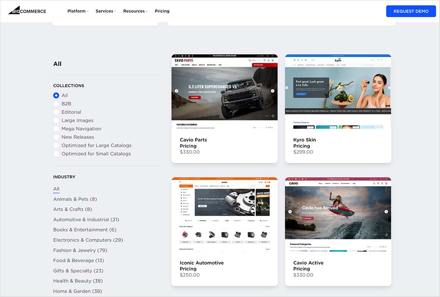Filter by Health & Beauty (38)

78,281
